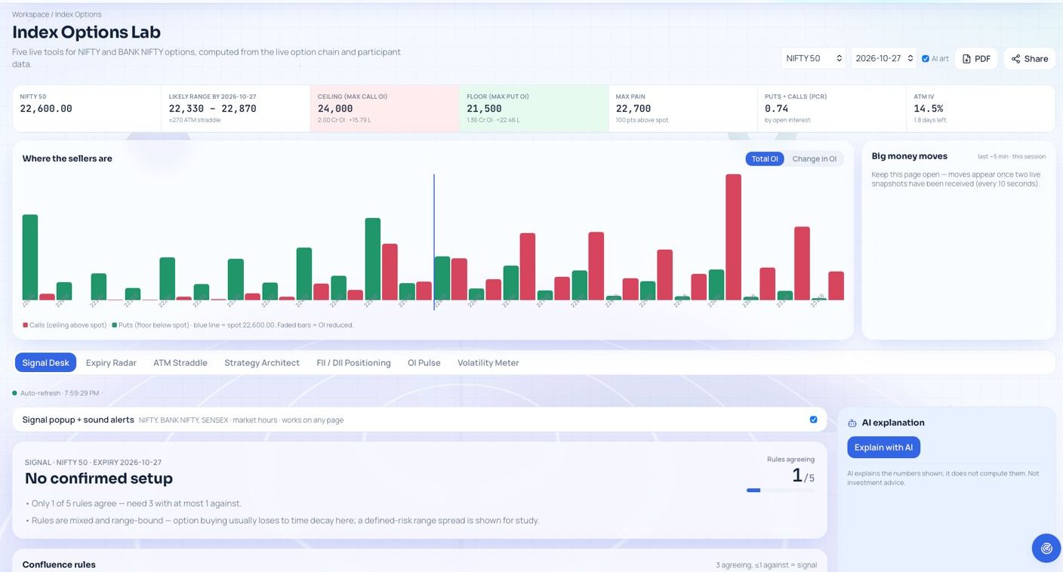Click the blue spot price line
Viewport: 1063px width, 572px height.
click(x=434, y=241)
